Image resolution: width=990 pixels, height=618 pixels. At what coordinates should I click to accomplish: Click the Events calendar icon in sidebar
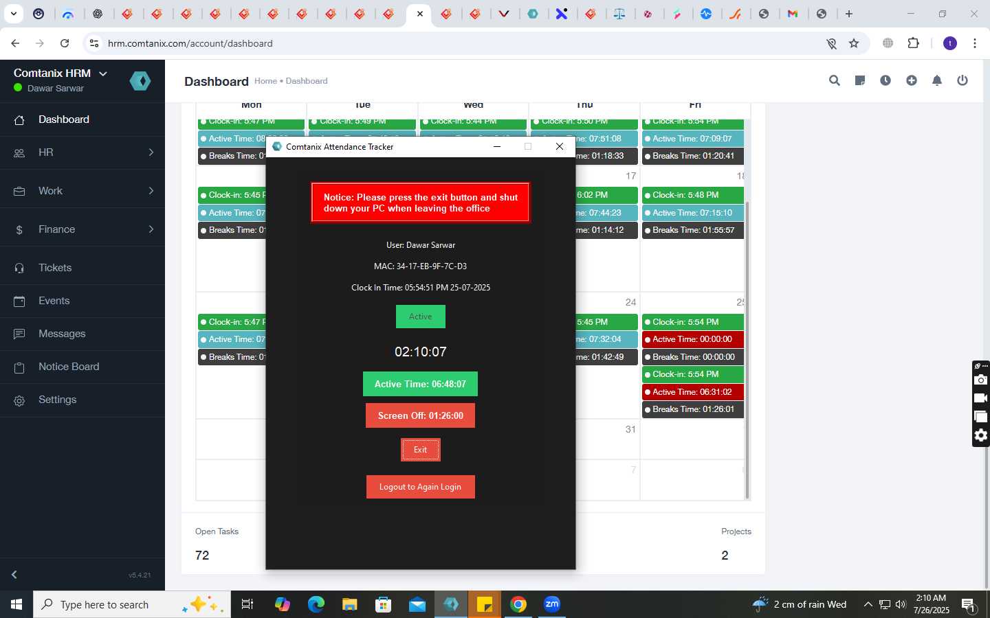click(x=19, y=301)
